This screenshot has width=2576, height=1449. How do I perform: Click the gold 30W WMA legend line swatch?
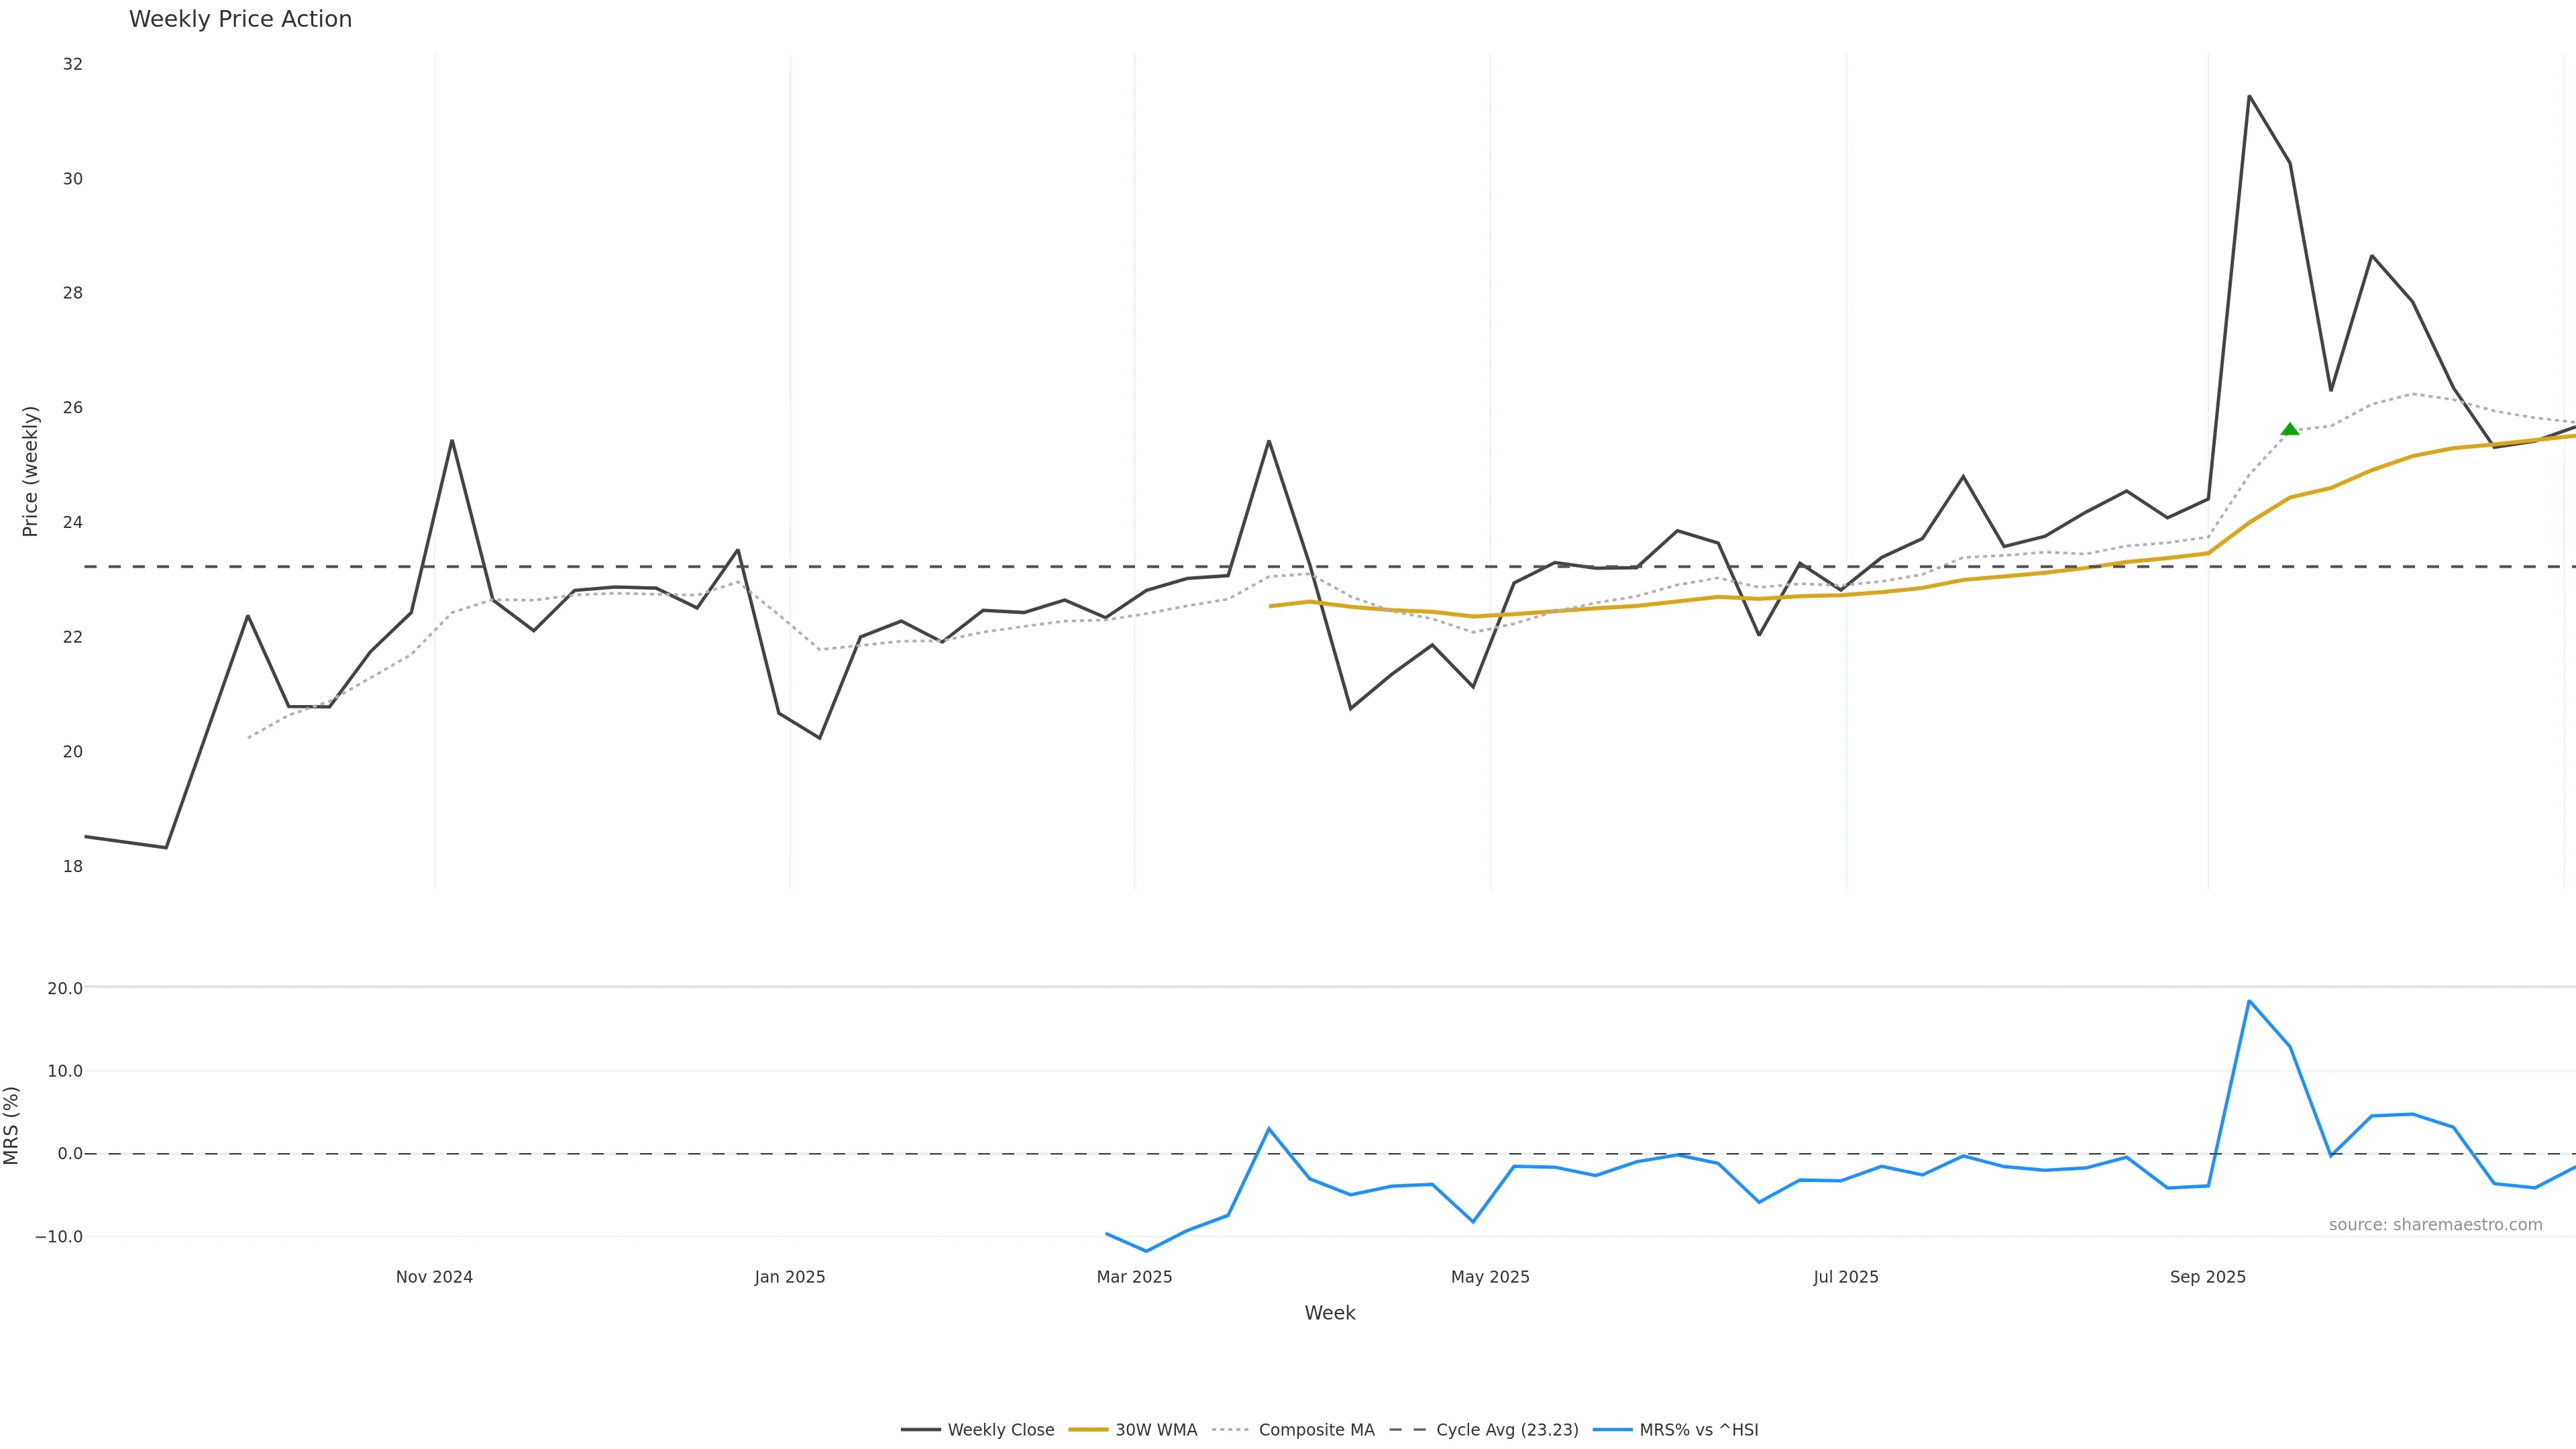(1089, 1430)
